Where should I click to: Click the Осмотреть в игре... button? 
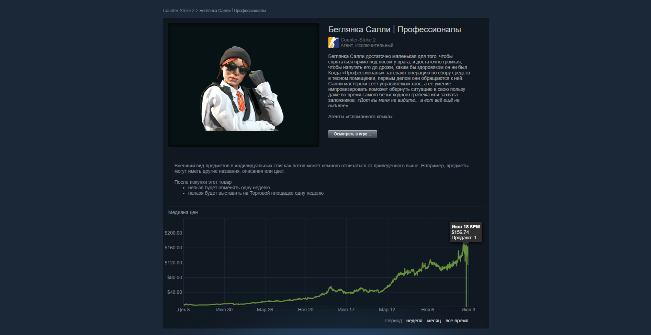tap(352, 134)
